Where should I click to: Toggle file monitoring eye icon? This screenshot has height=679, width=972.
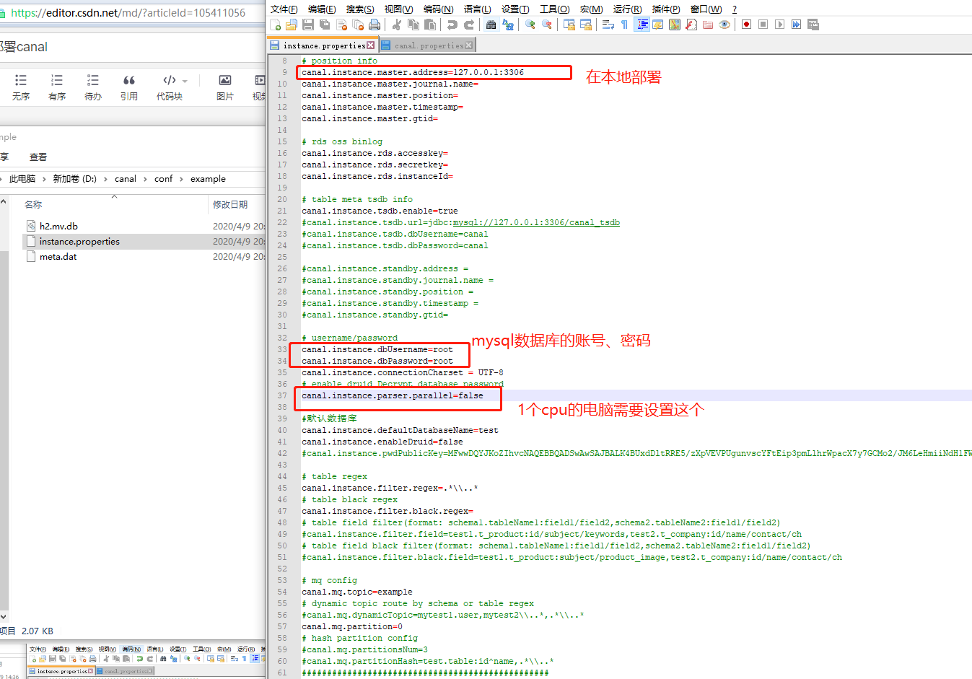[724, 25]
